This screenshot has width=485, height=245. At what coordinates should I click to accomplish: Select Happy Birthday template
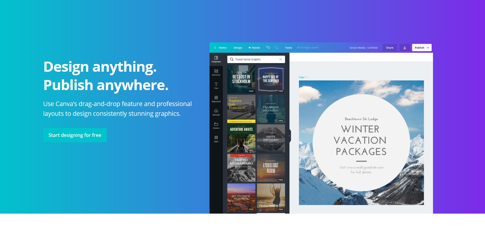tap(271, 138)
